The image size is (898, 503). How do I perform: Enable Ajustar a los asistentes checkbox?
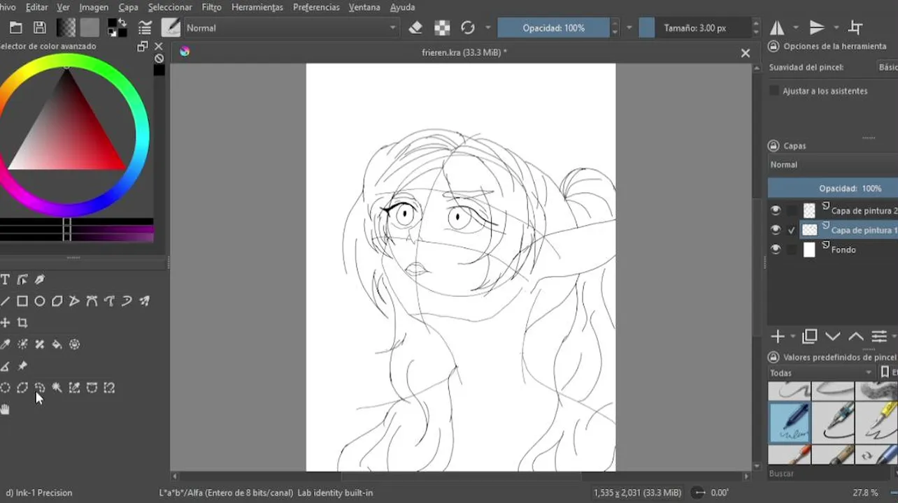coord(774,91)
